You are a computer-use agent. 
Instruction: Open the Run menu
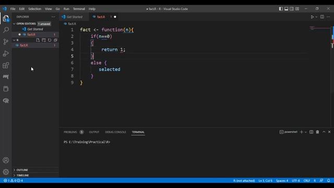click(x=66, y=9)
